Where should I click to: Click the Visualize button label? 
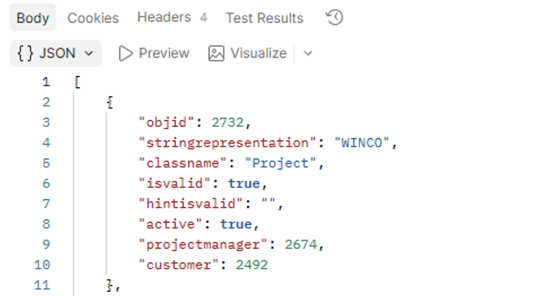point(259,53)
